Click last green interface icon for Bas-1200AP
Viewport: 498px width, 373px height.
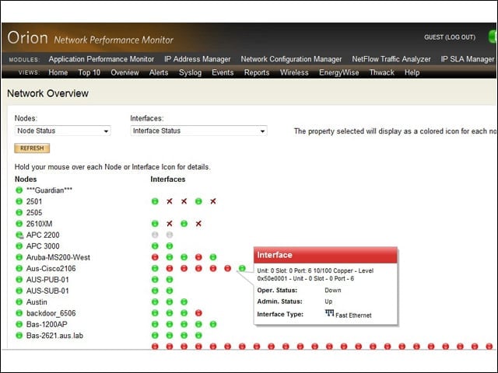pyautogui.click(x=213, y=324)
